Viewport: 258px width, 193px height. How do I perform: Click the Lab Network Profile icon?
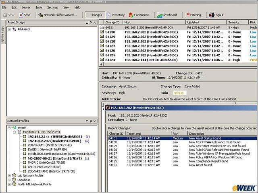[15, 175]
